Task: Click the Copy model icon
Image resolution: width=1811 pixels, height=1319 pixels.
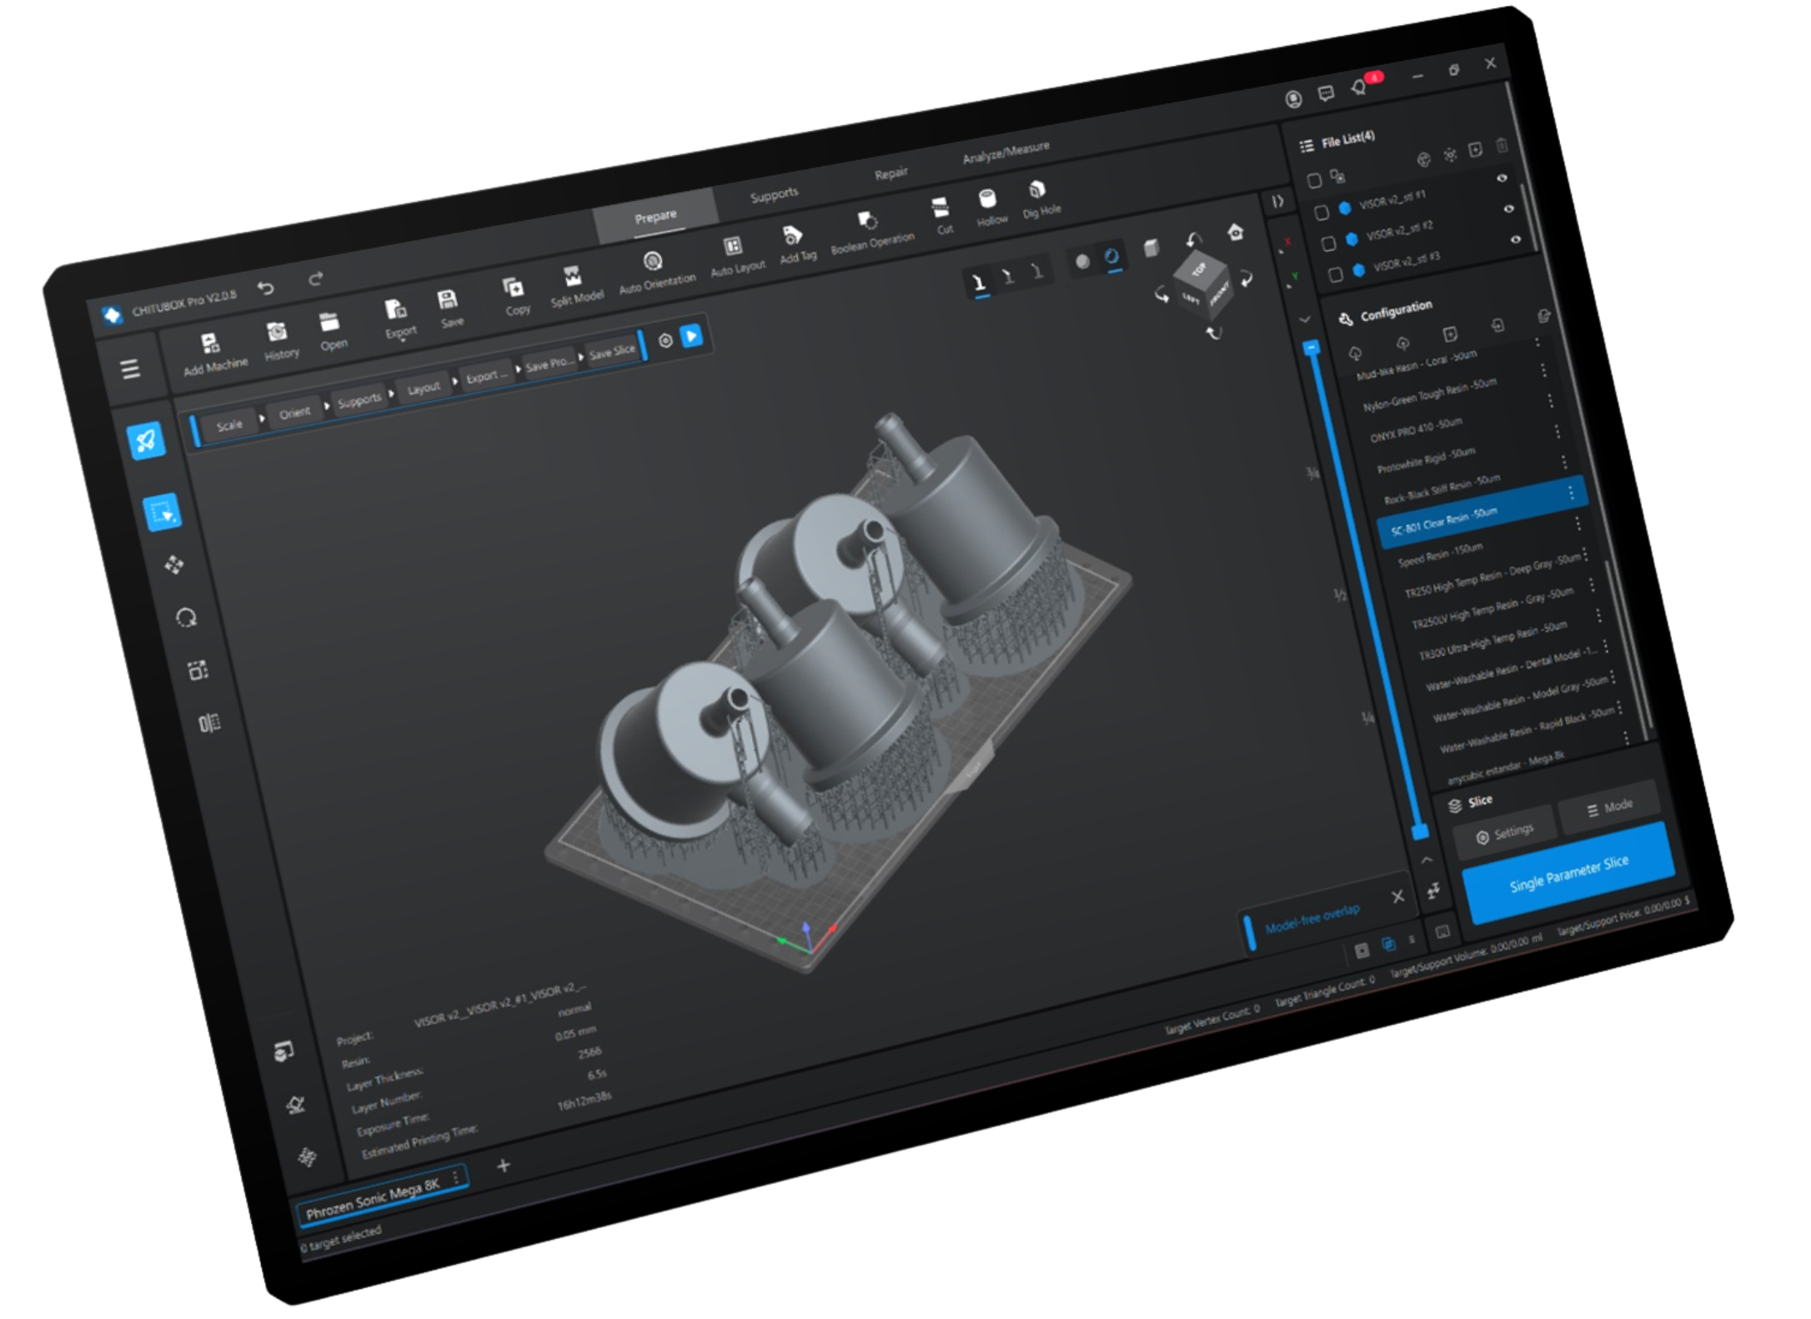Action: (x=513, y=288)
